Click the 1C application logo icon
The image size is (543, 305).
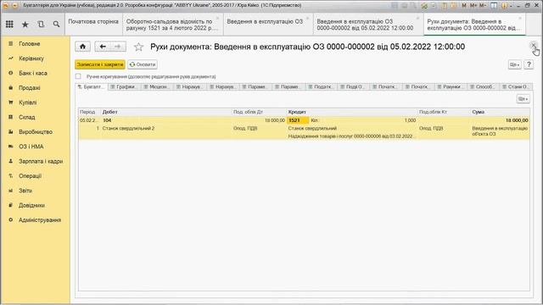tap(5, 6)
